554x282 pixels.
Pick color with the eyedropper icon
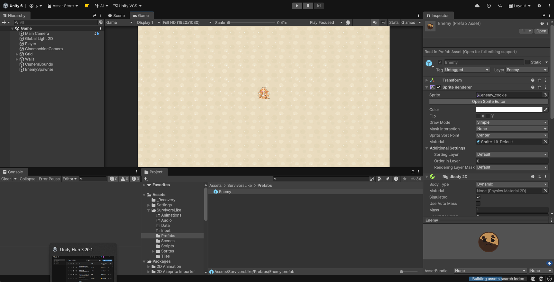point(546,110)
